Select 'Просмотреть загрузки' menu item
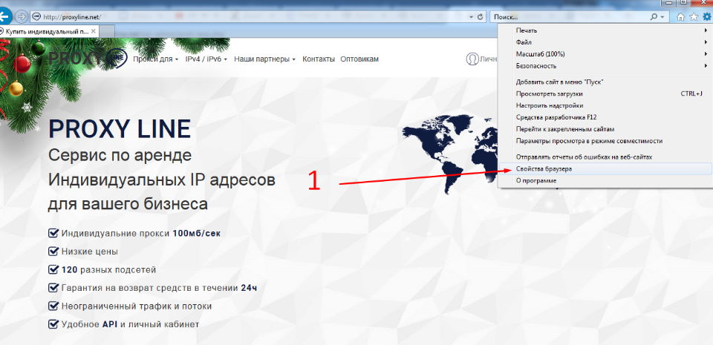This screenshot has height=345, width=713. (549, 93)
